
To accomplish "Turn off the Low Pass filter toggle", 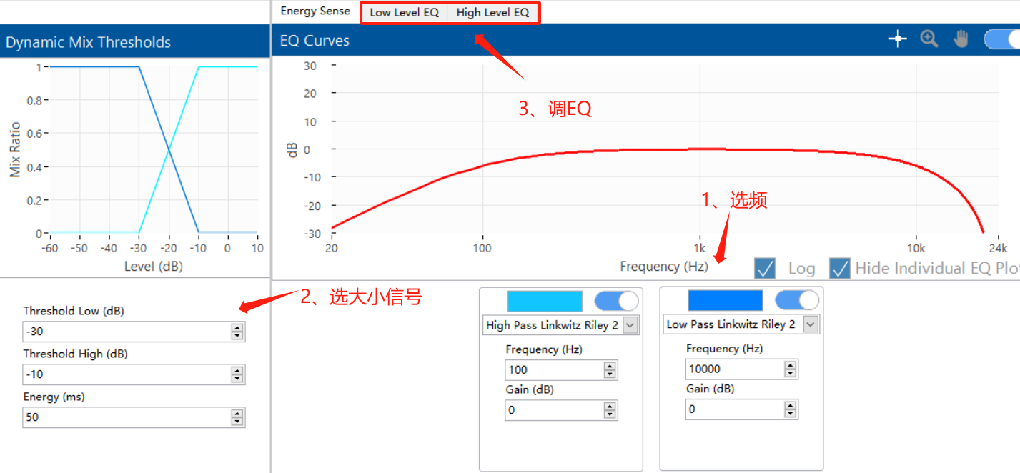I will pyautogui.click(x=796, y=300).
